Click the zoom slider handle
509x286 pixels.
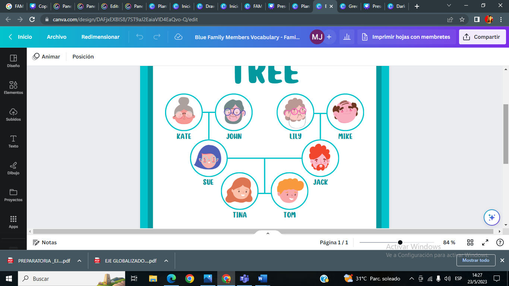click(400, 242)
